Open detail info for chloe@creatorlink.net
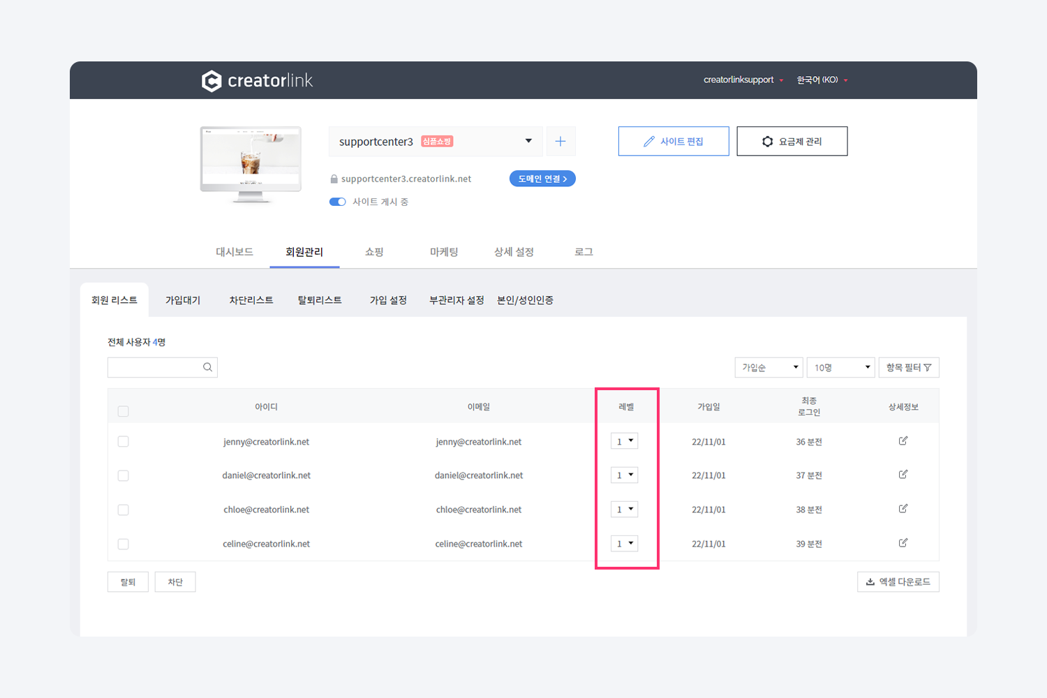 [x=903, y=509]
